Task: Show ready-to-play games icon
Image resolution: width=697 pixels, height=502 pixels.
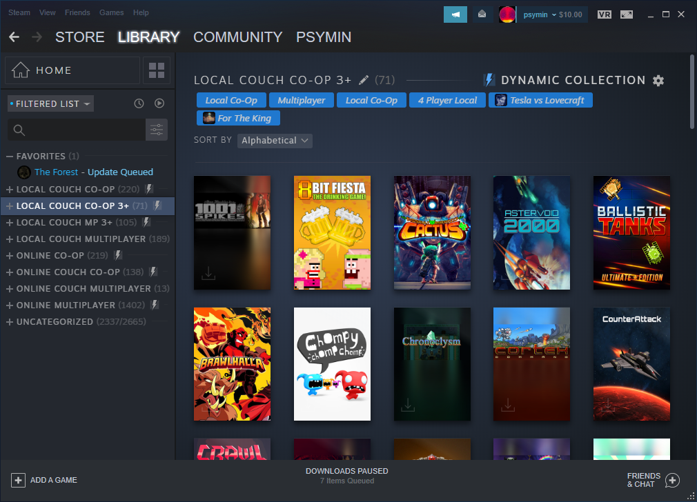Action: [159, 103]
